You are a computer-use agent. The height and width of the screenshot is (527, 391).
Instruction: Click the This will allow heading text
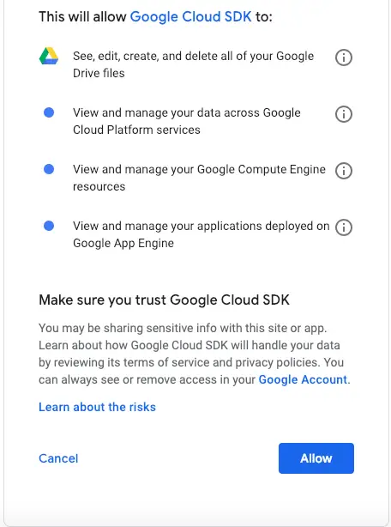(155, 16)
